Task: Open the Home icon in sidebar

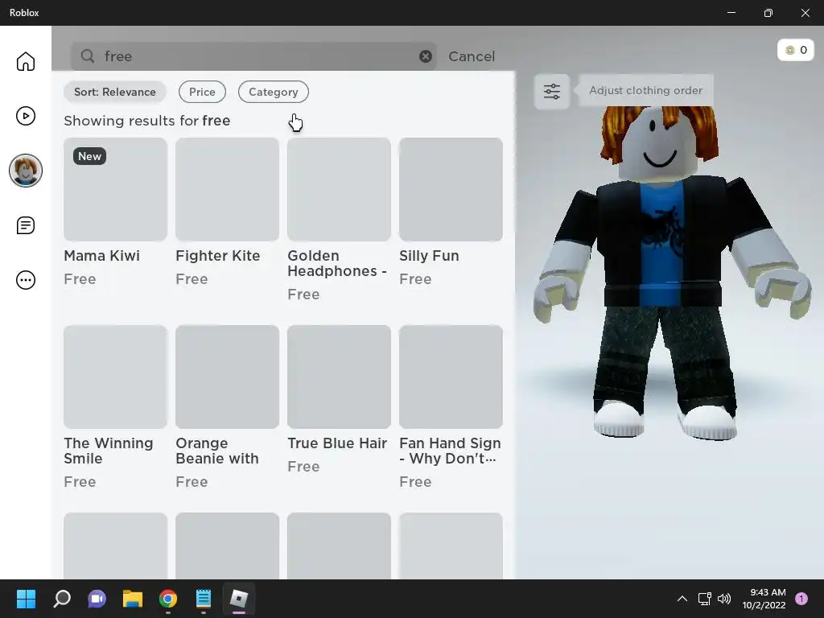Action: point(25,61)
